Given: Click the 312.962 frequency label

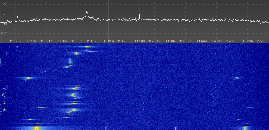Looking at the screenshot, I should click(x=15, y=41).
